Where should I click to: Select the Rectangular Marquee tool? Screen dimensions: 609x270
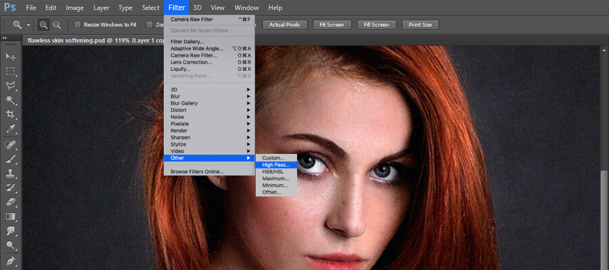tap(10, 71)
